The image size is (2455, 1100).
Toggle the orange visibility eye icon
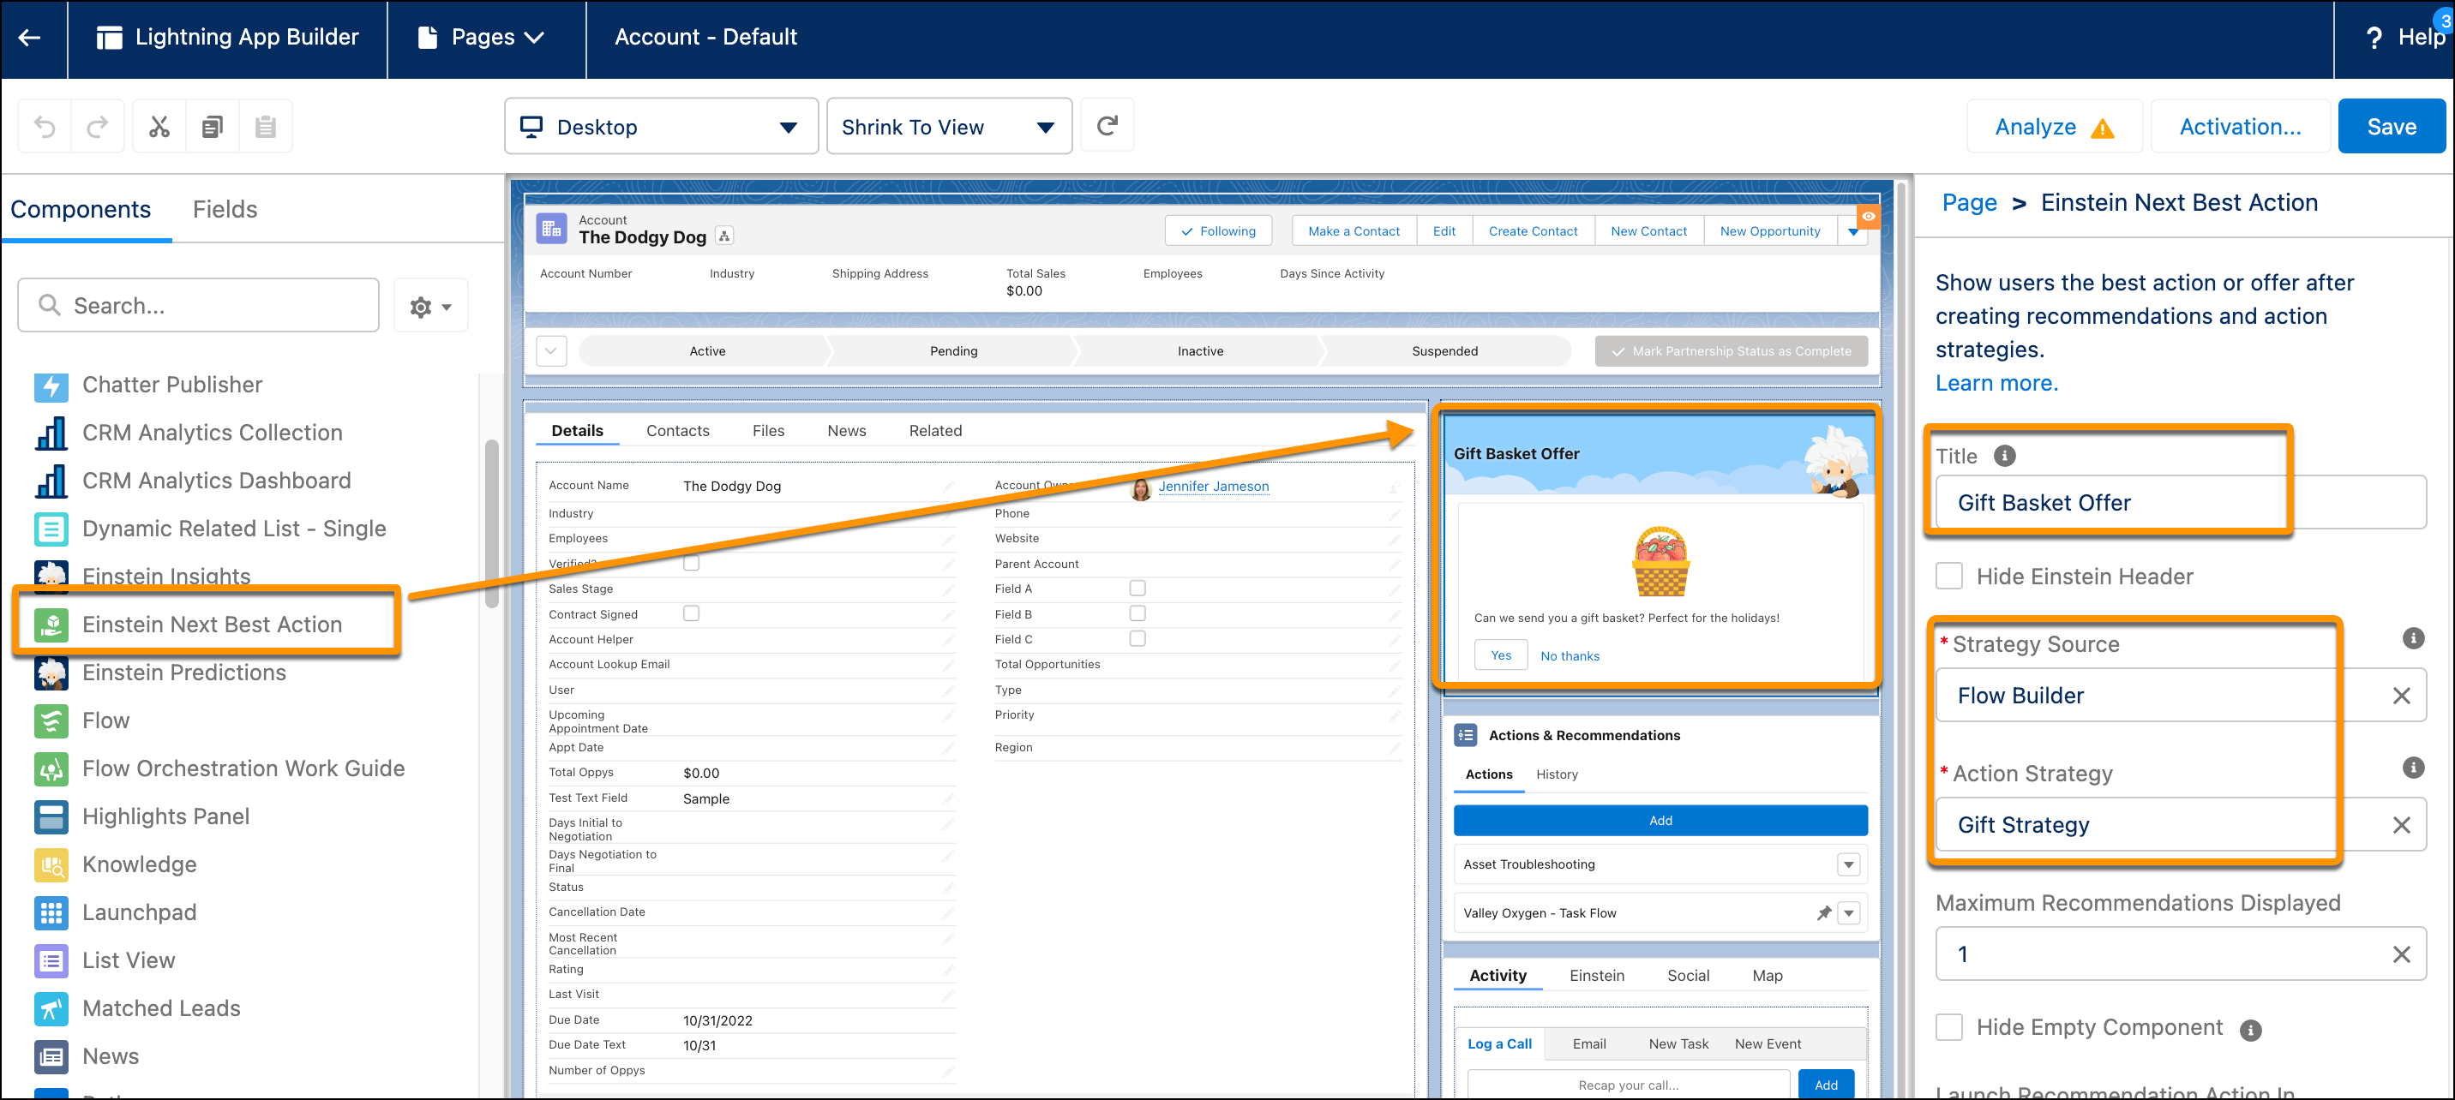coord(1868,216)
